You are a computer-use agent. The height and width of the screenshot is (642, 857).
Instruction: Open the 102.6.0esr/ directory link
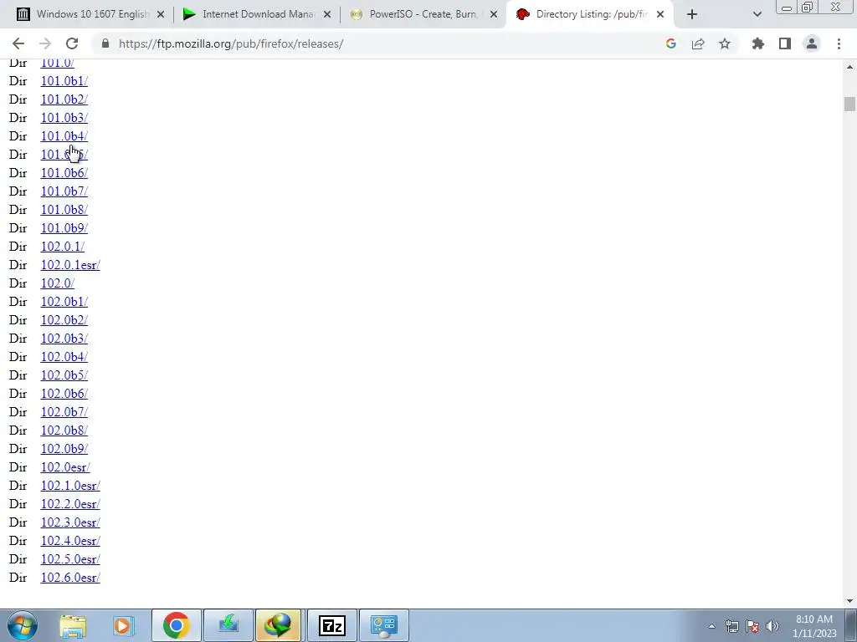point(70,578)
